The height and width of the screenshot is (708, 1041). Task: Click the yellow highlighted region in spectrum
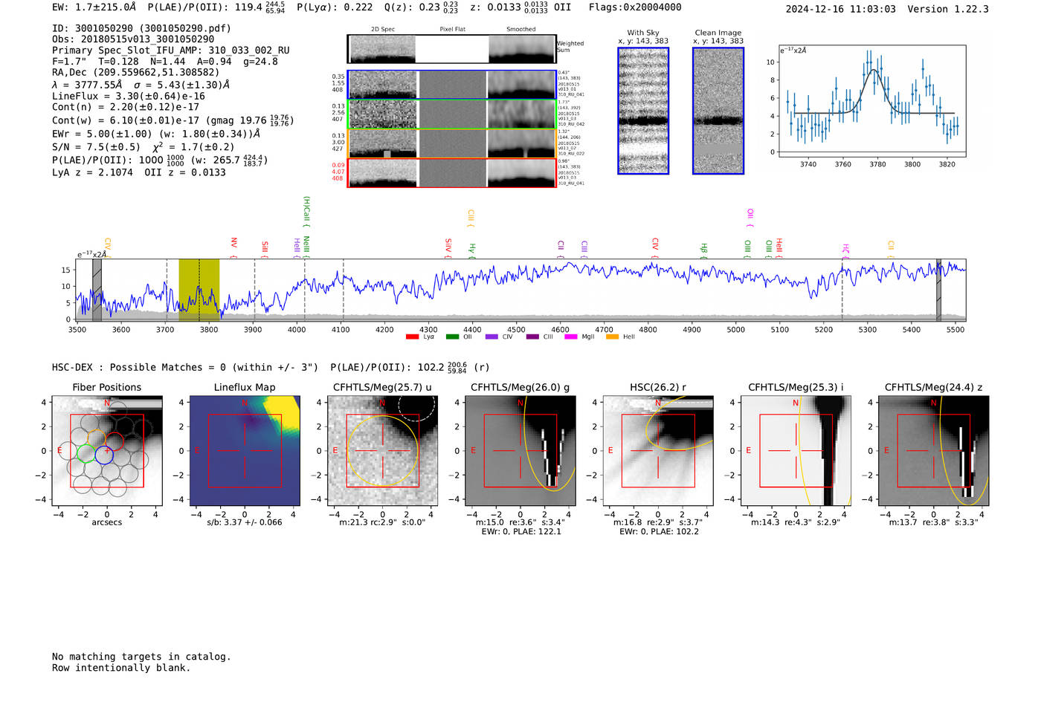(x=199, y=290)
